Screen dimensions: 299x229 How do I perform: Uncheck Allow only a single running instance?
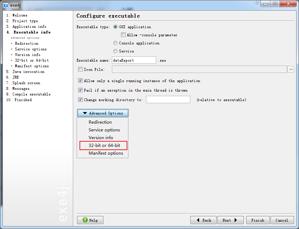[x=80, y=81]
